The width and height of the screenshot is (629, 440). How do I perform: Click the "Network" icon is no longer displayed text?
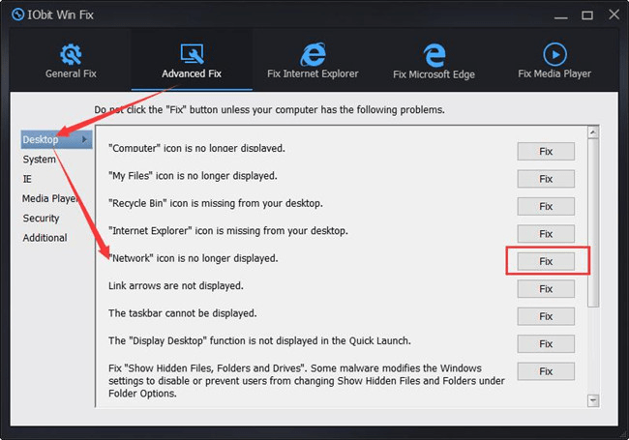click(x=194, y=258)
